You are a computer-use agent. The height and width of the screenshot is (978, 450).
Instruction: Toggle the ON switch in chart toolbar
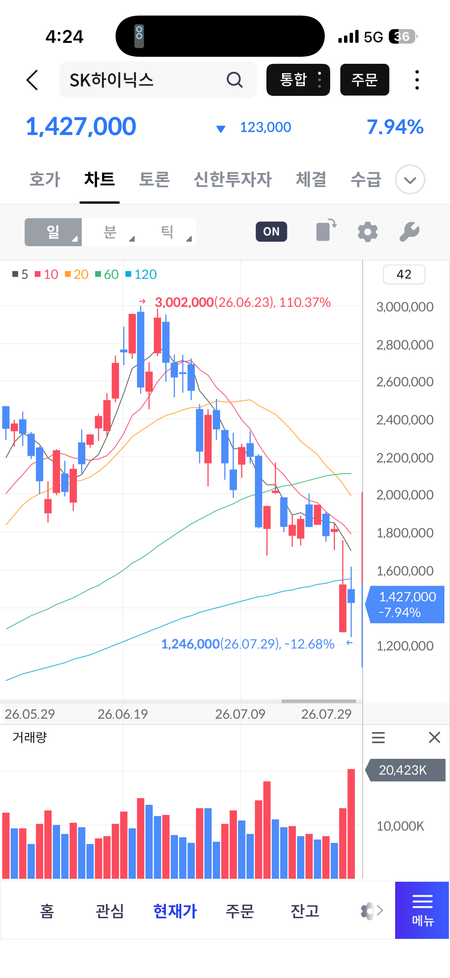(271, 232)
